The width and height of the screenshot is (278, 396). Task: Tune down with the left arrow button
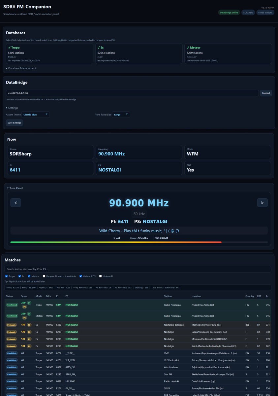tap(15, 203)
